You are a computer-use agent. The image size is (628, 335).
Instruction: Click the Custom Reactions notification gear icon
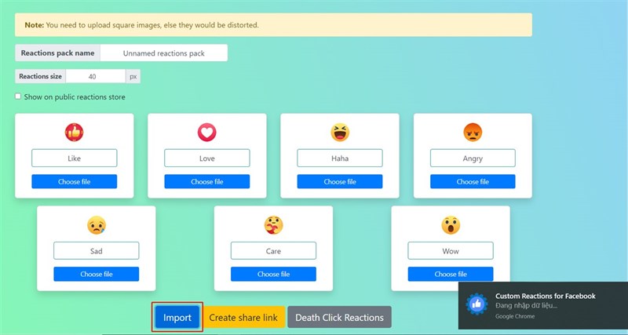point(476,304)
